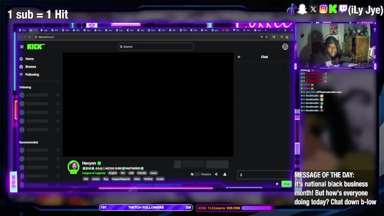Click the Hevynn channel name
This screenshot has height=216, width=384.
pyautogui.click(x=89, y=163)
